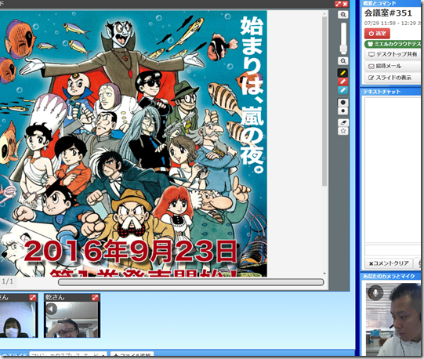Click the red 退室 leave room button
This screenshot has width=424, height=359.
coord(377,34)
